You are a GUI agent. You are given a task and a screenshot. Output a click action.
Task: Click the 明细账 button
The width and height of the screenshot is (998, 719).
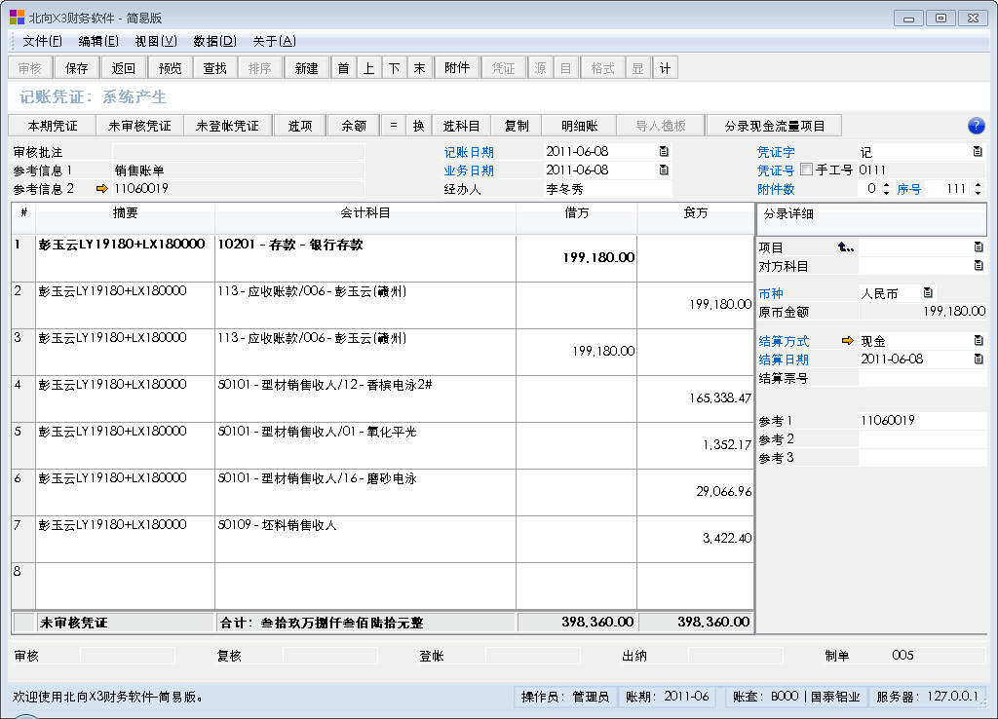[x=579, y=126]
